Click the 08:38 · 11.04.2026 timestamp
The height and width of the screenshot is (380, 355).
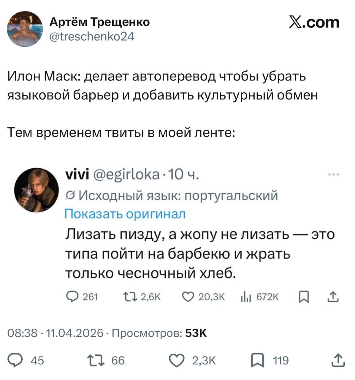coord(56,333)
